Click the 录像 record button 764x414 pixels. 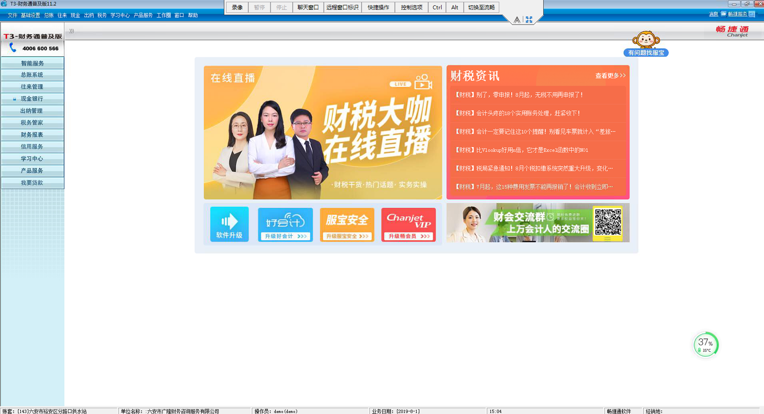(x=237, y=7)
